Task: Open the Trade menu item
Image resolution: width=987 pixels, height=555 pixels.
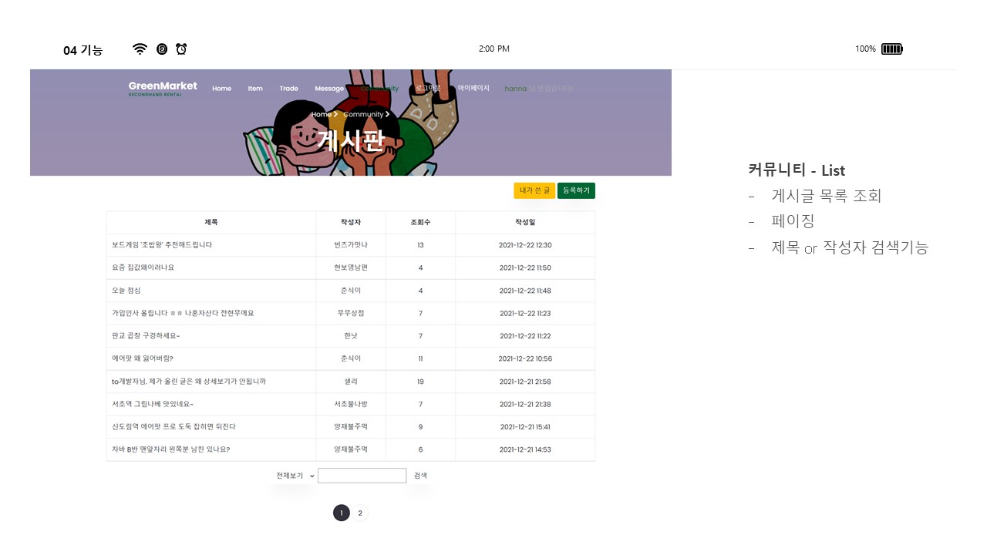Action: click(x=288, y=89)
